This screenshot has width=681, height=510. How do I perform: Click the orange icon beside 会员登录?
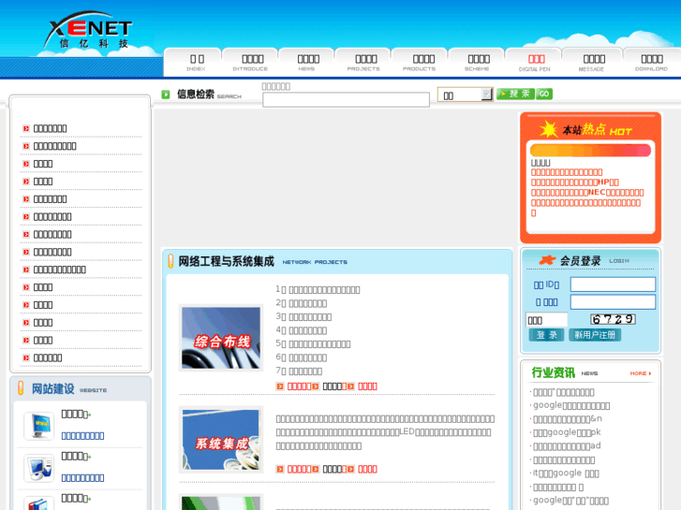tap(547, 260)
